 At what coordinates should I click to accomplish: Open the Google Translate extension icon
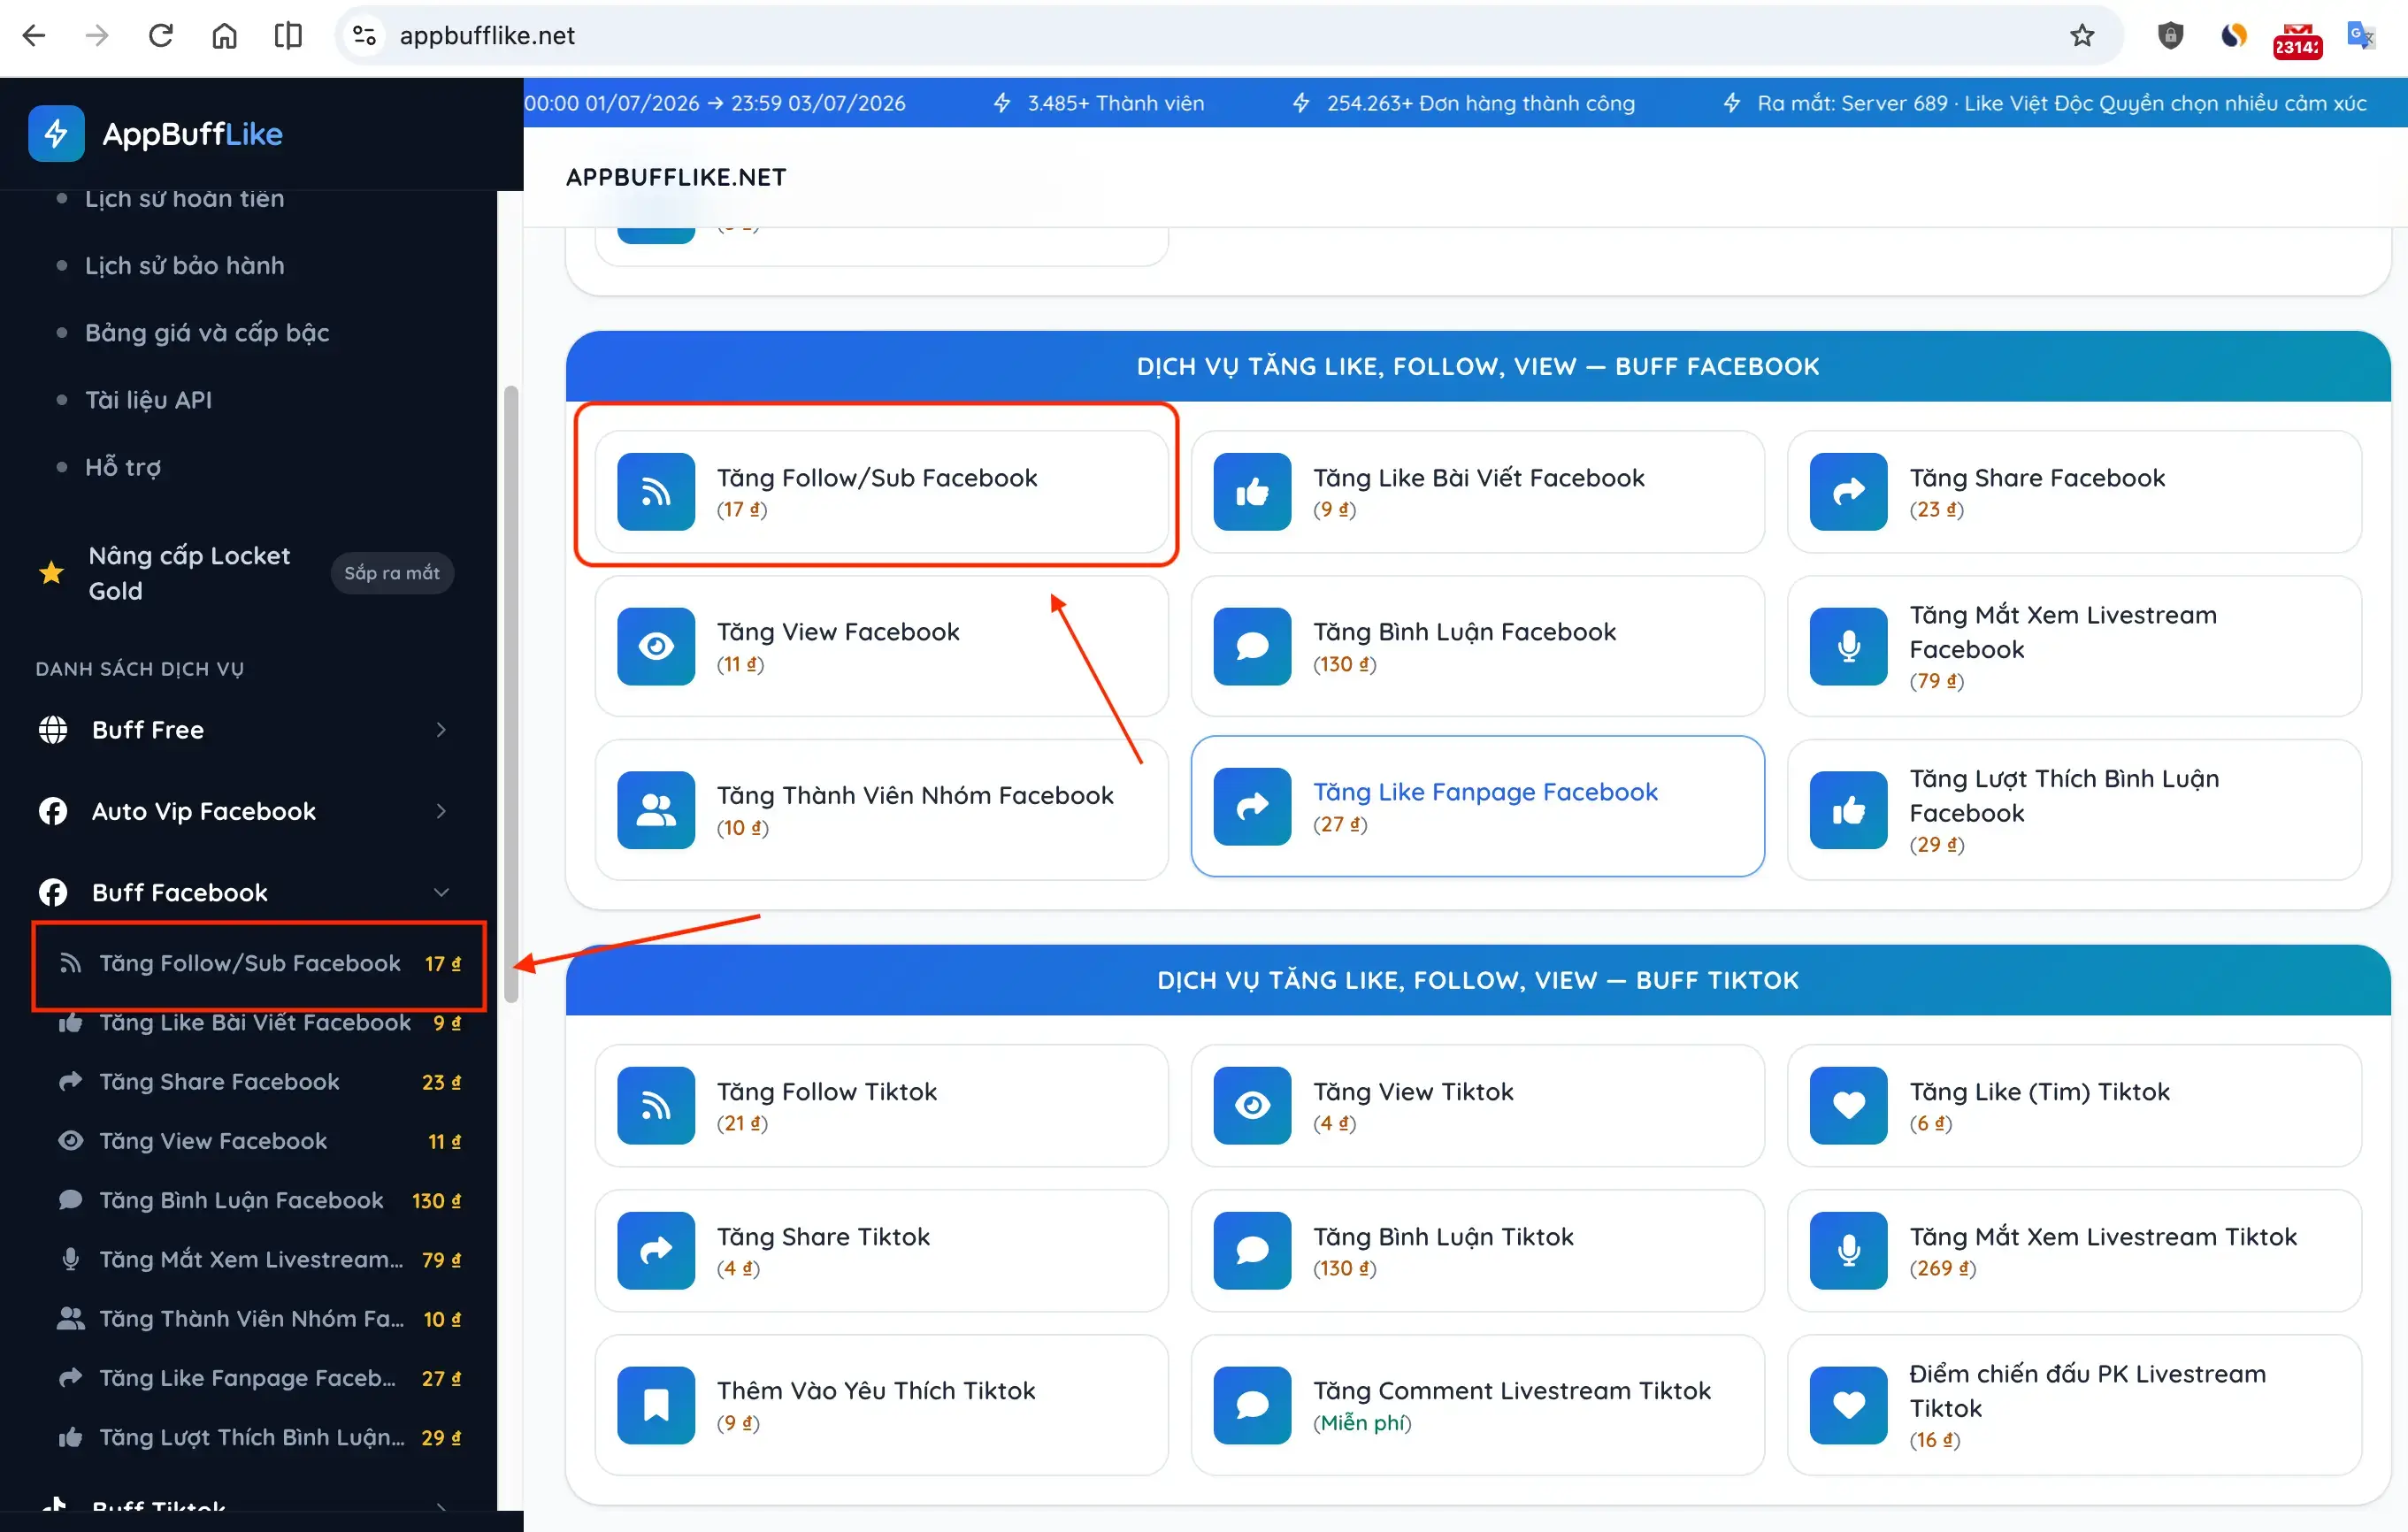point(2360,36)
